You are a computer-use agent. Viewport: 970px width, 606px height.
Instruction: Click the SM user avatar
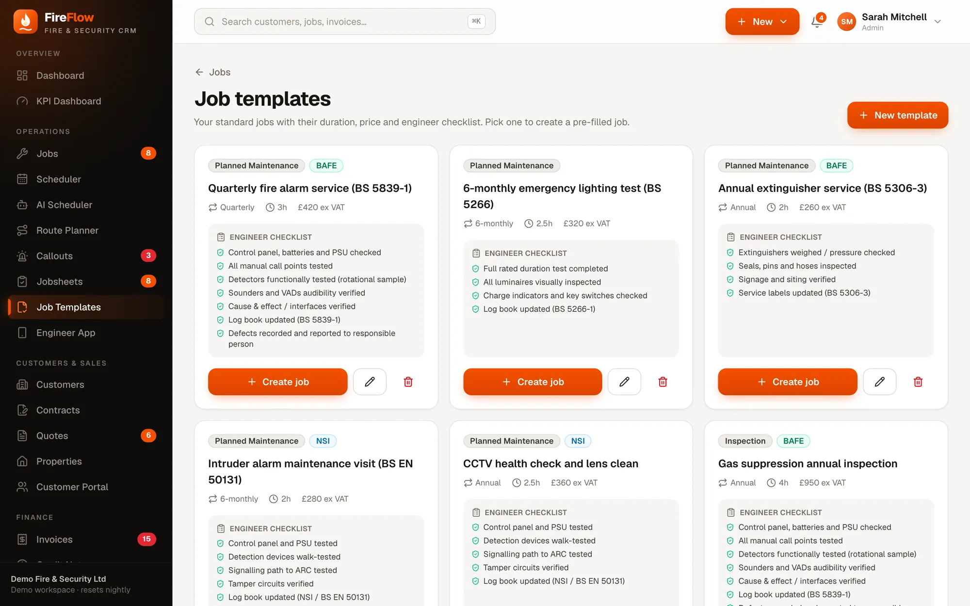click(847, 21)
